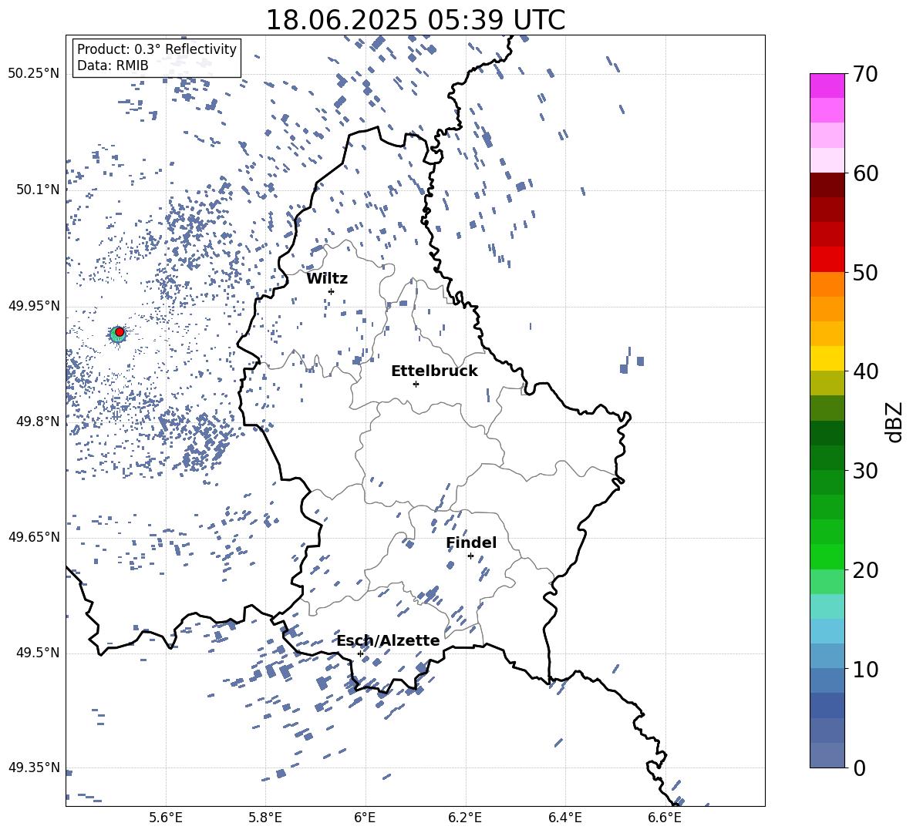
Task: Click the Data: RMIB text
Action: coord(113,65)
